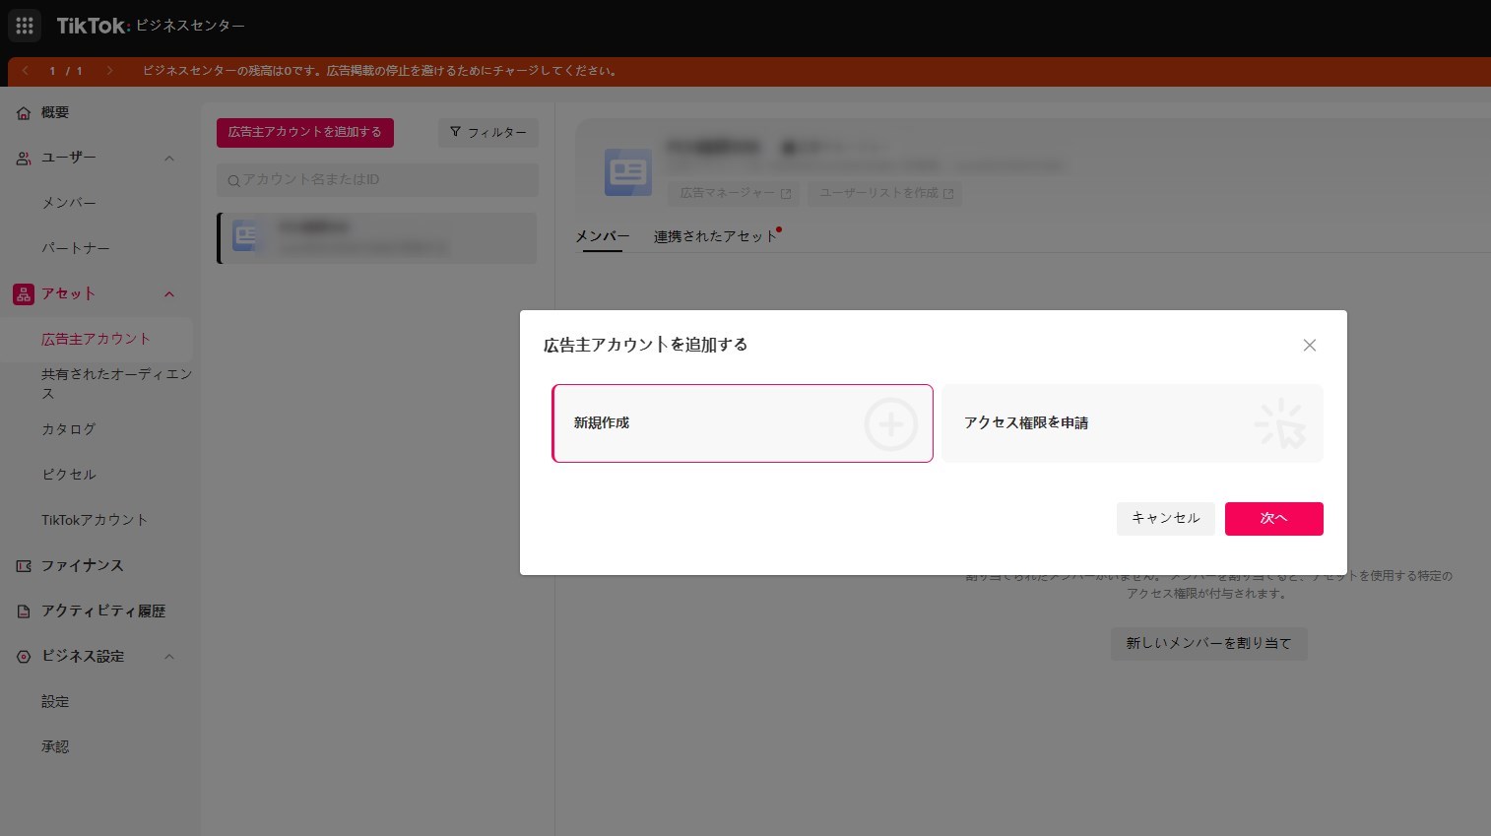Open the フィルター filter button
The height and width of the screenshot is (836, 1491).
coord(488,133)
